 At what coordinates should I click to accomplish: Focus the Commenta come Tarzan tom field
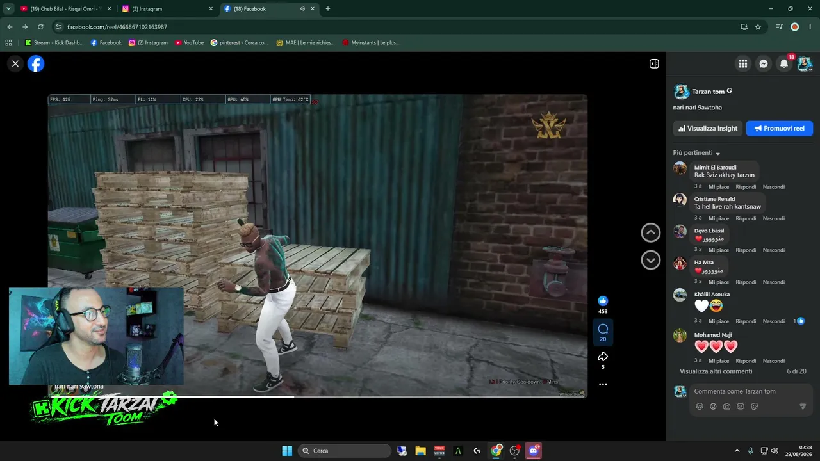pos(750,391)
